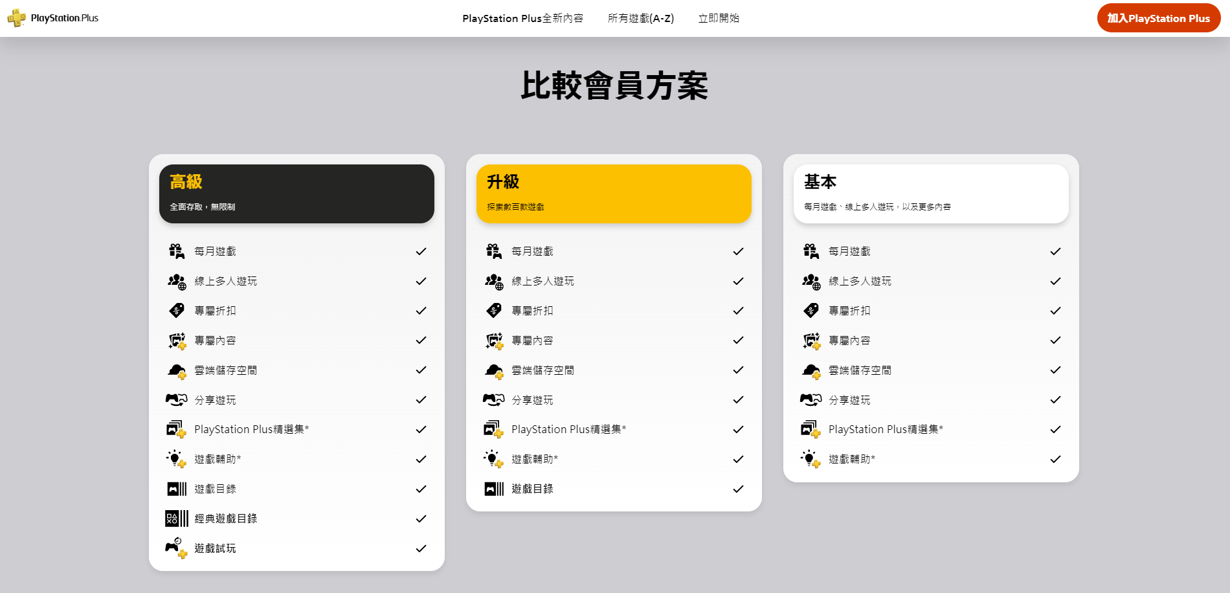Image resolution: width=1230 pixels, height=593 pixels.
Task: Click 每月遊戲 gift icon in 高級 plan
Action: [177, 251]
